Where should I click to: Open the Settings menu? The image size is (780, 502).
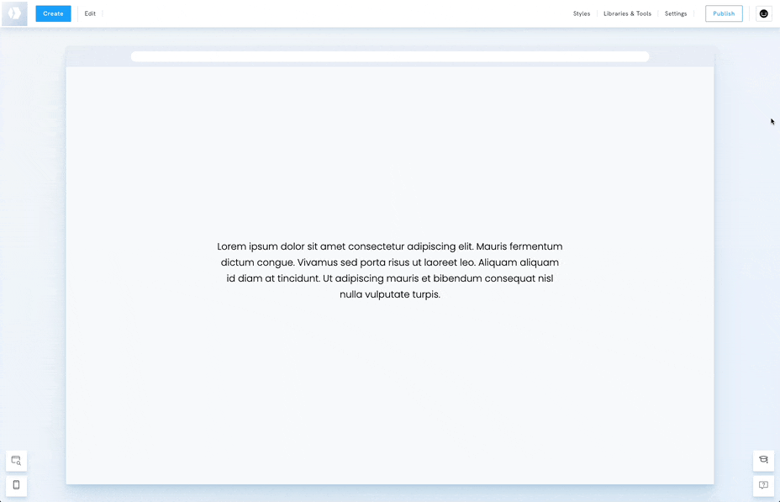point(676,13)
